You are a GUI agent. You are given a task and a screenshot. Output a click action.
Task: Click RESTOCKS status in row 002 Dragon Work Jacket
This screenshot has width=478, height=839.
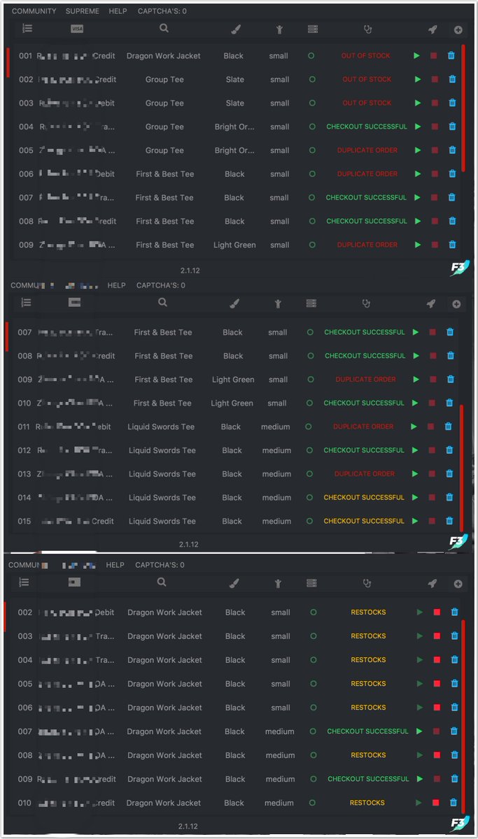(368, 612)
